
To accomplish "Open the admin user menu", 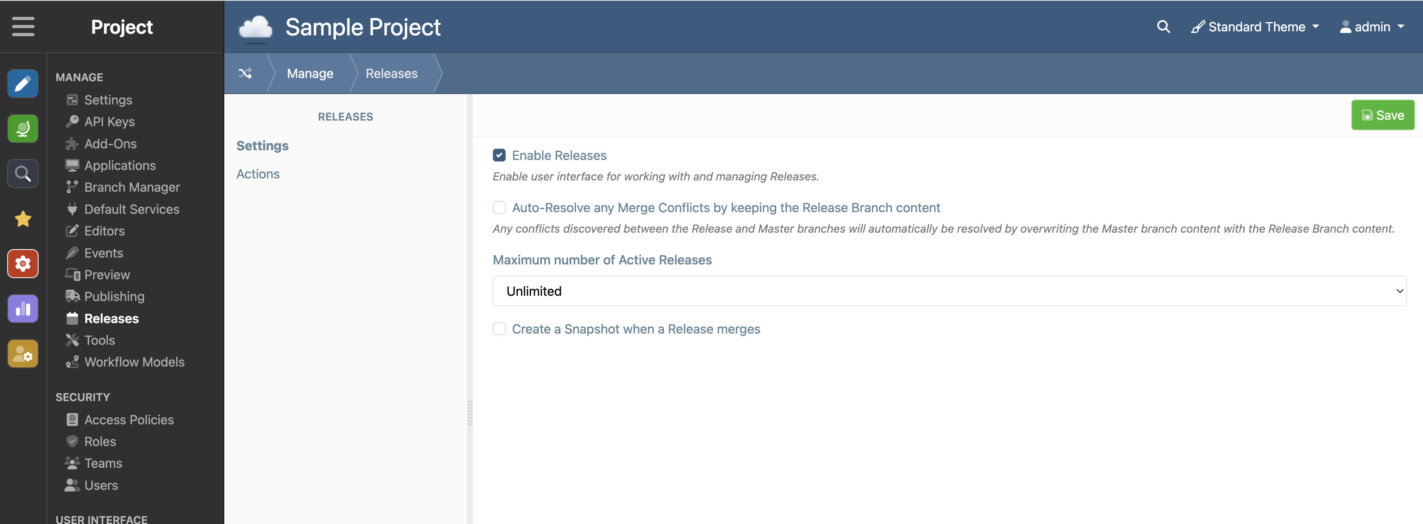I will pos(1372,27).
